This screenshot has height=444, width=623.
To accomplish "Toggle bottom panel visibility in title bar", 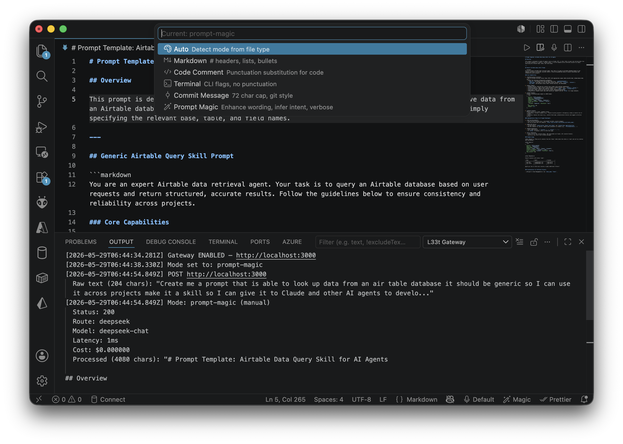I will (x=568, y=29).
